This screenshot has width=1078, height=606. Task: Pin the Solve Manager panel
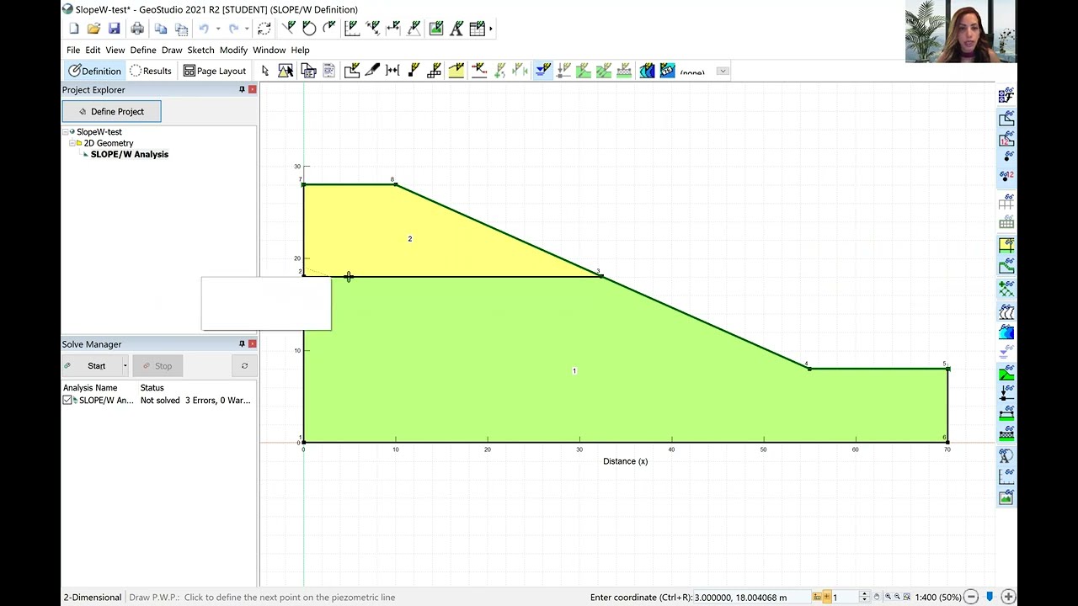tap(242, 343)
